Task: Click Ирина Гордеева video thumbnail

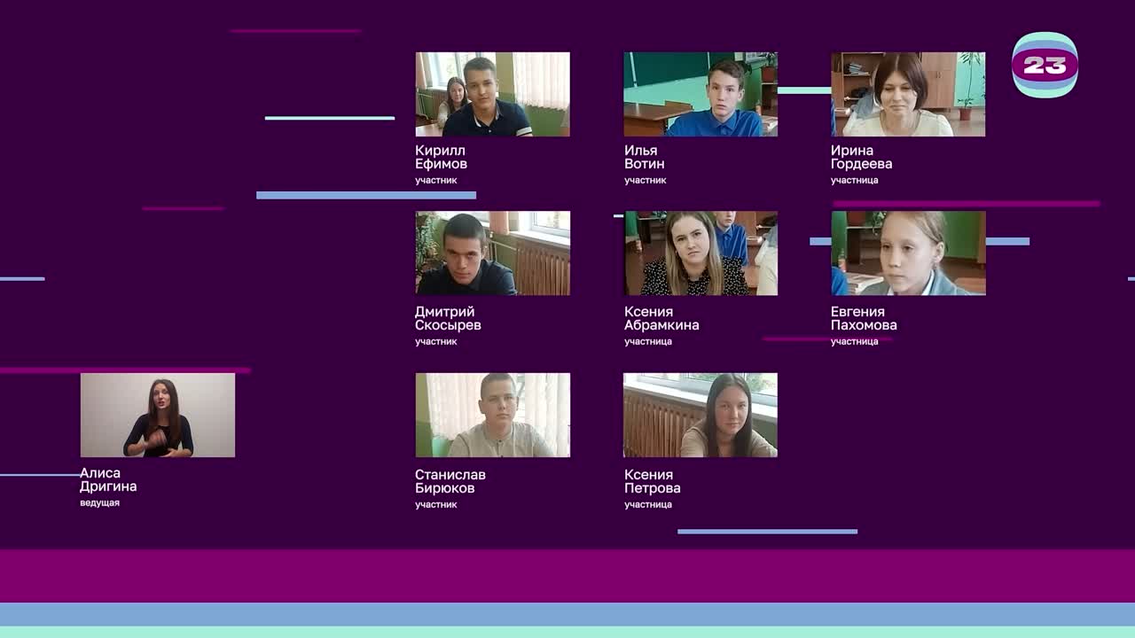Action: (x=907, y=94)
